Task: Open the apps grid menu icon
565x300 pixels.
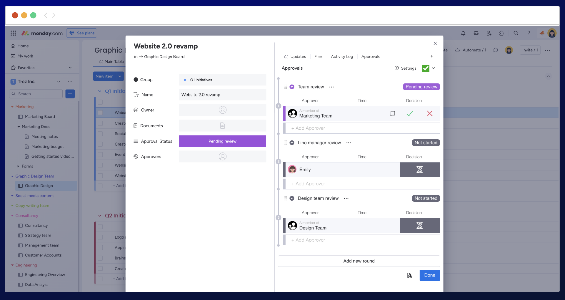Action: click(x=13, y=33)
